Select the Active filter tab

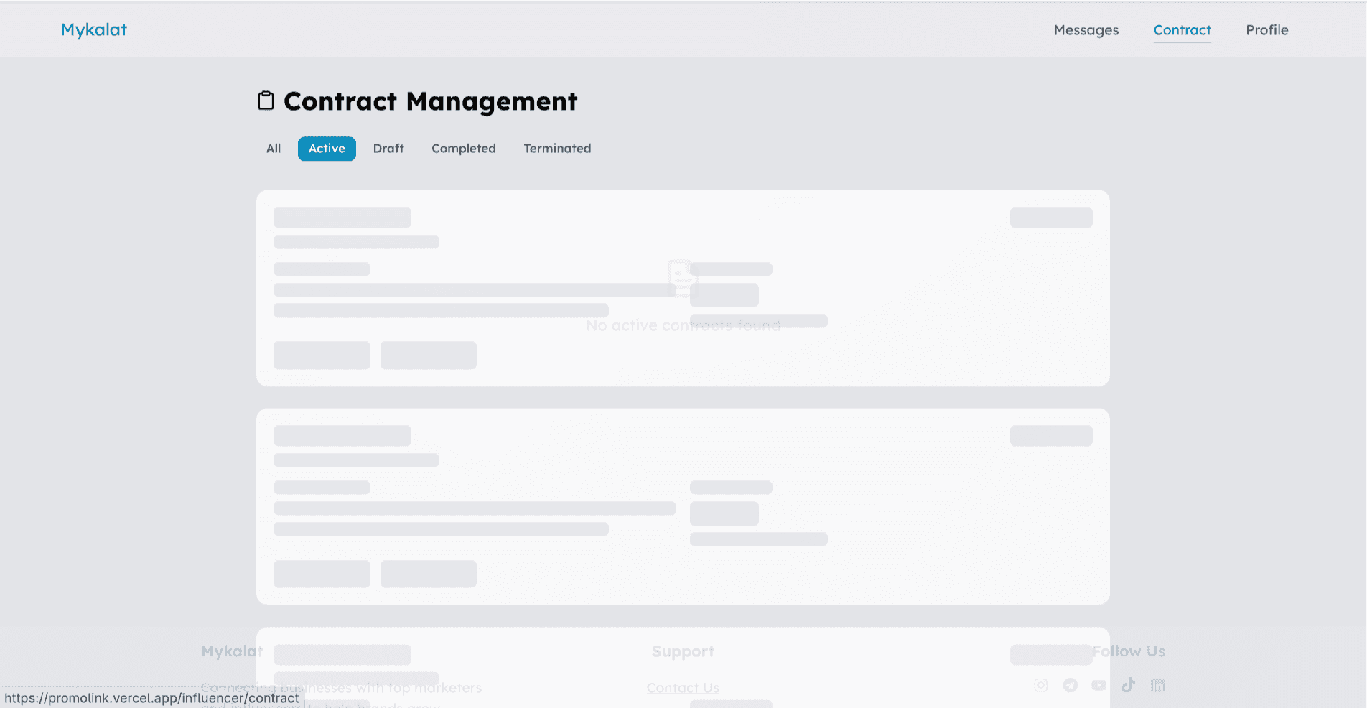tap(327, 149)
